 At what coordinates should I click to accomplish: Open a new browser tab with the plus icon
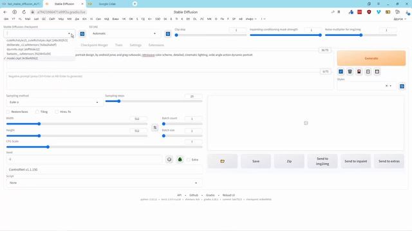tap(135, 4)
